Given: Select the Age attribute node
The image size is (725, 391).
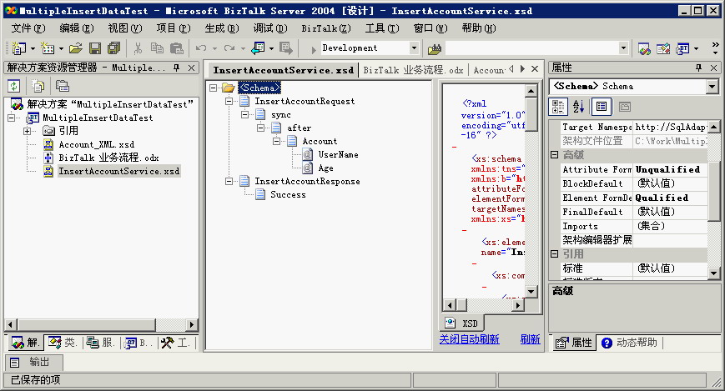Looking at the screenshot, I should pyautogui.click(x=325, y=168).
